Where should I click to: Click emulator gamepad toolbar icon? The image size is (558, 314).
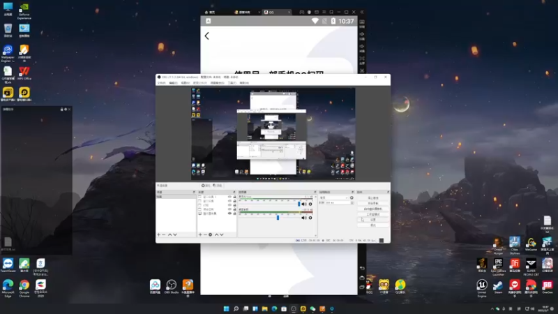point(301,12)
